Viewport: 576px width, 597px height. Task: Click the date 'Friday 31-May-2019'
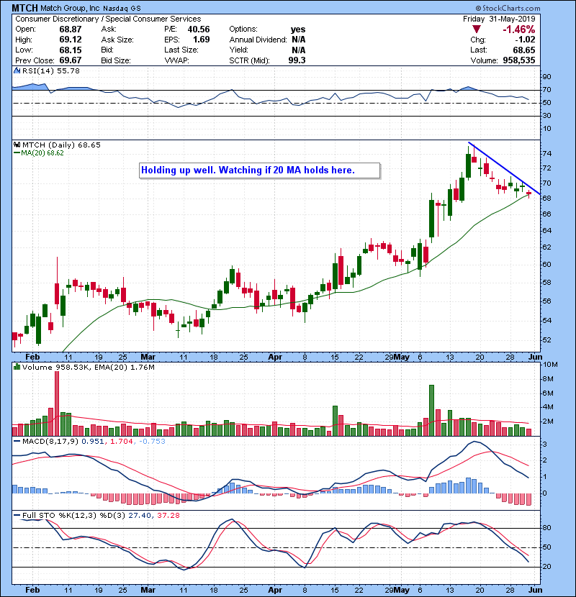click(499, 19)
